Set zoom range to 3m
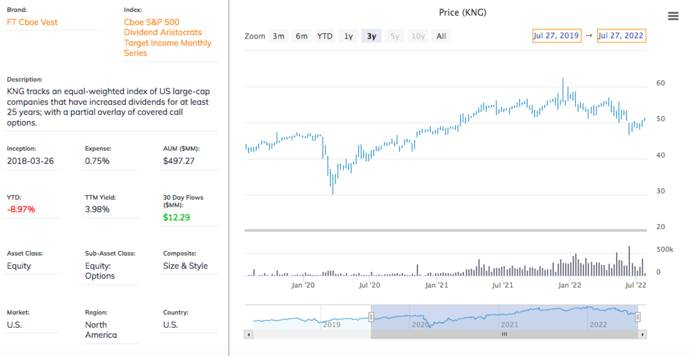The image size is (689, 356). 278,36
